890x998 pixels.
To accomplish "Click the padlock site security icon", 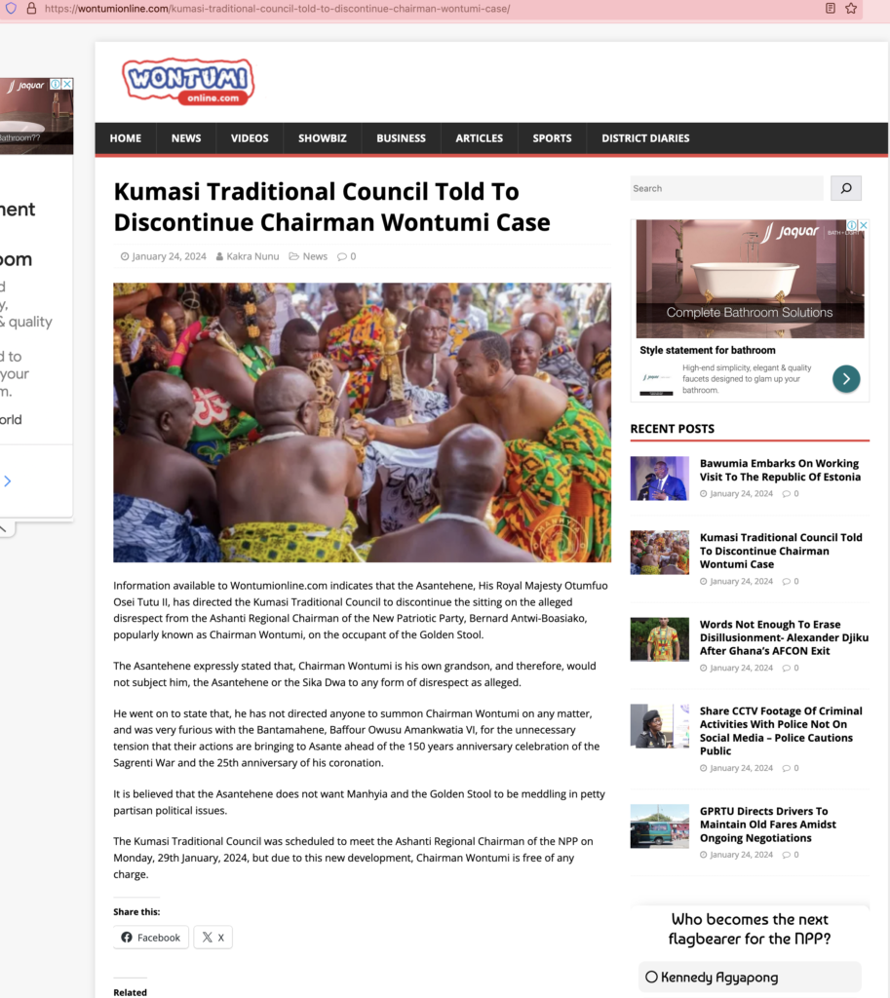I will [x=31, y=8].
